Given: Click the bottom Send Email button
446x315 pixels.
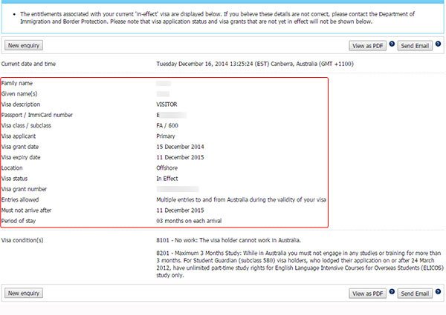Looking at the screenshot, I should click(x=416, y=294).
